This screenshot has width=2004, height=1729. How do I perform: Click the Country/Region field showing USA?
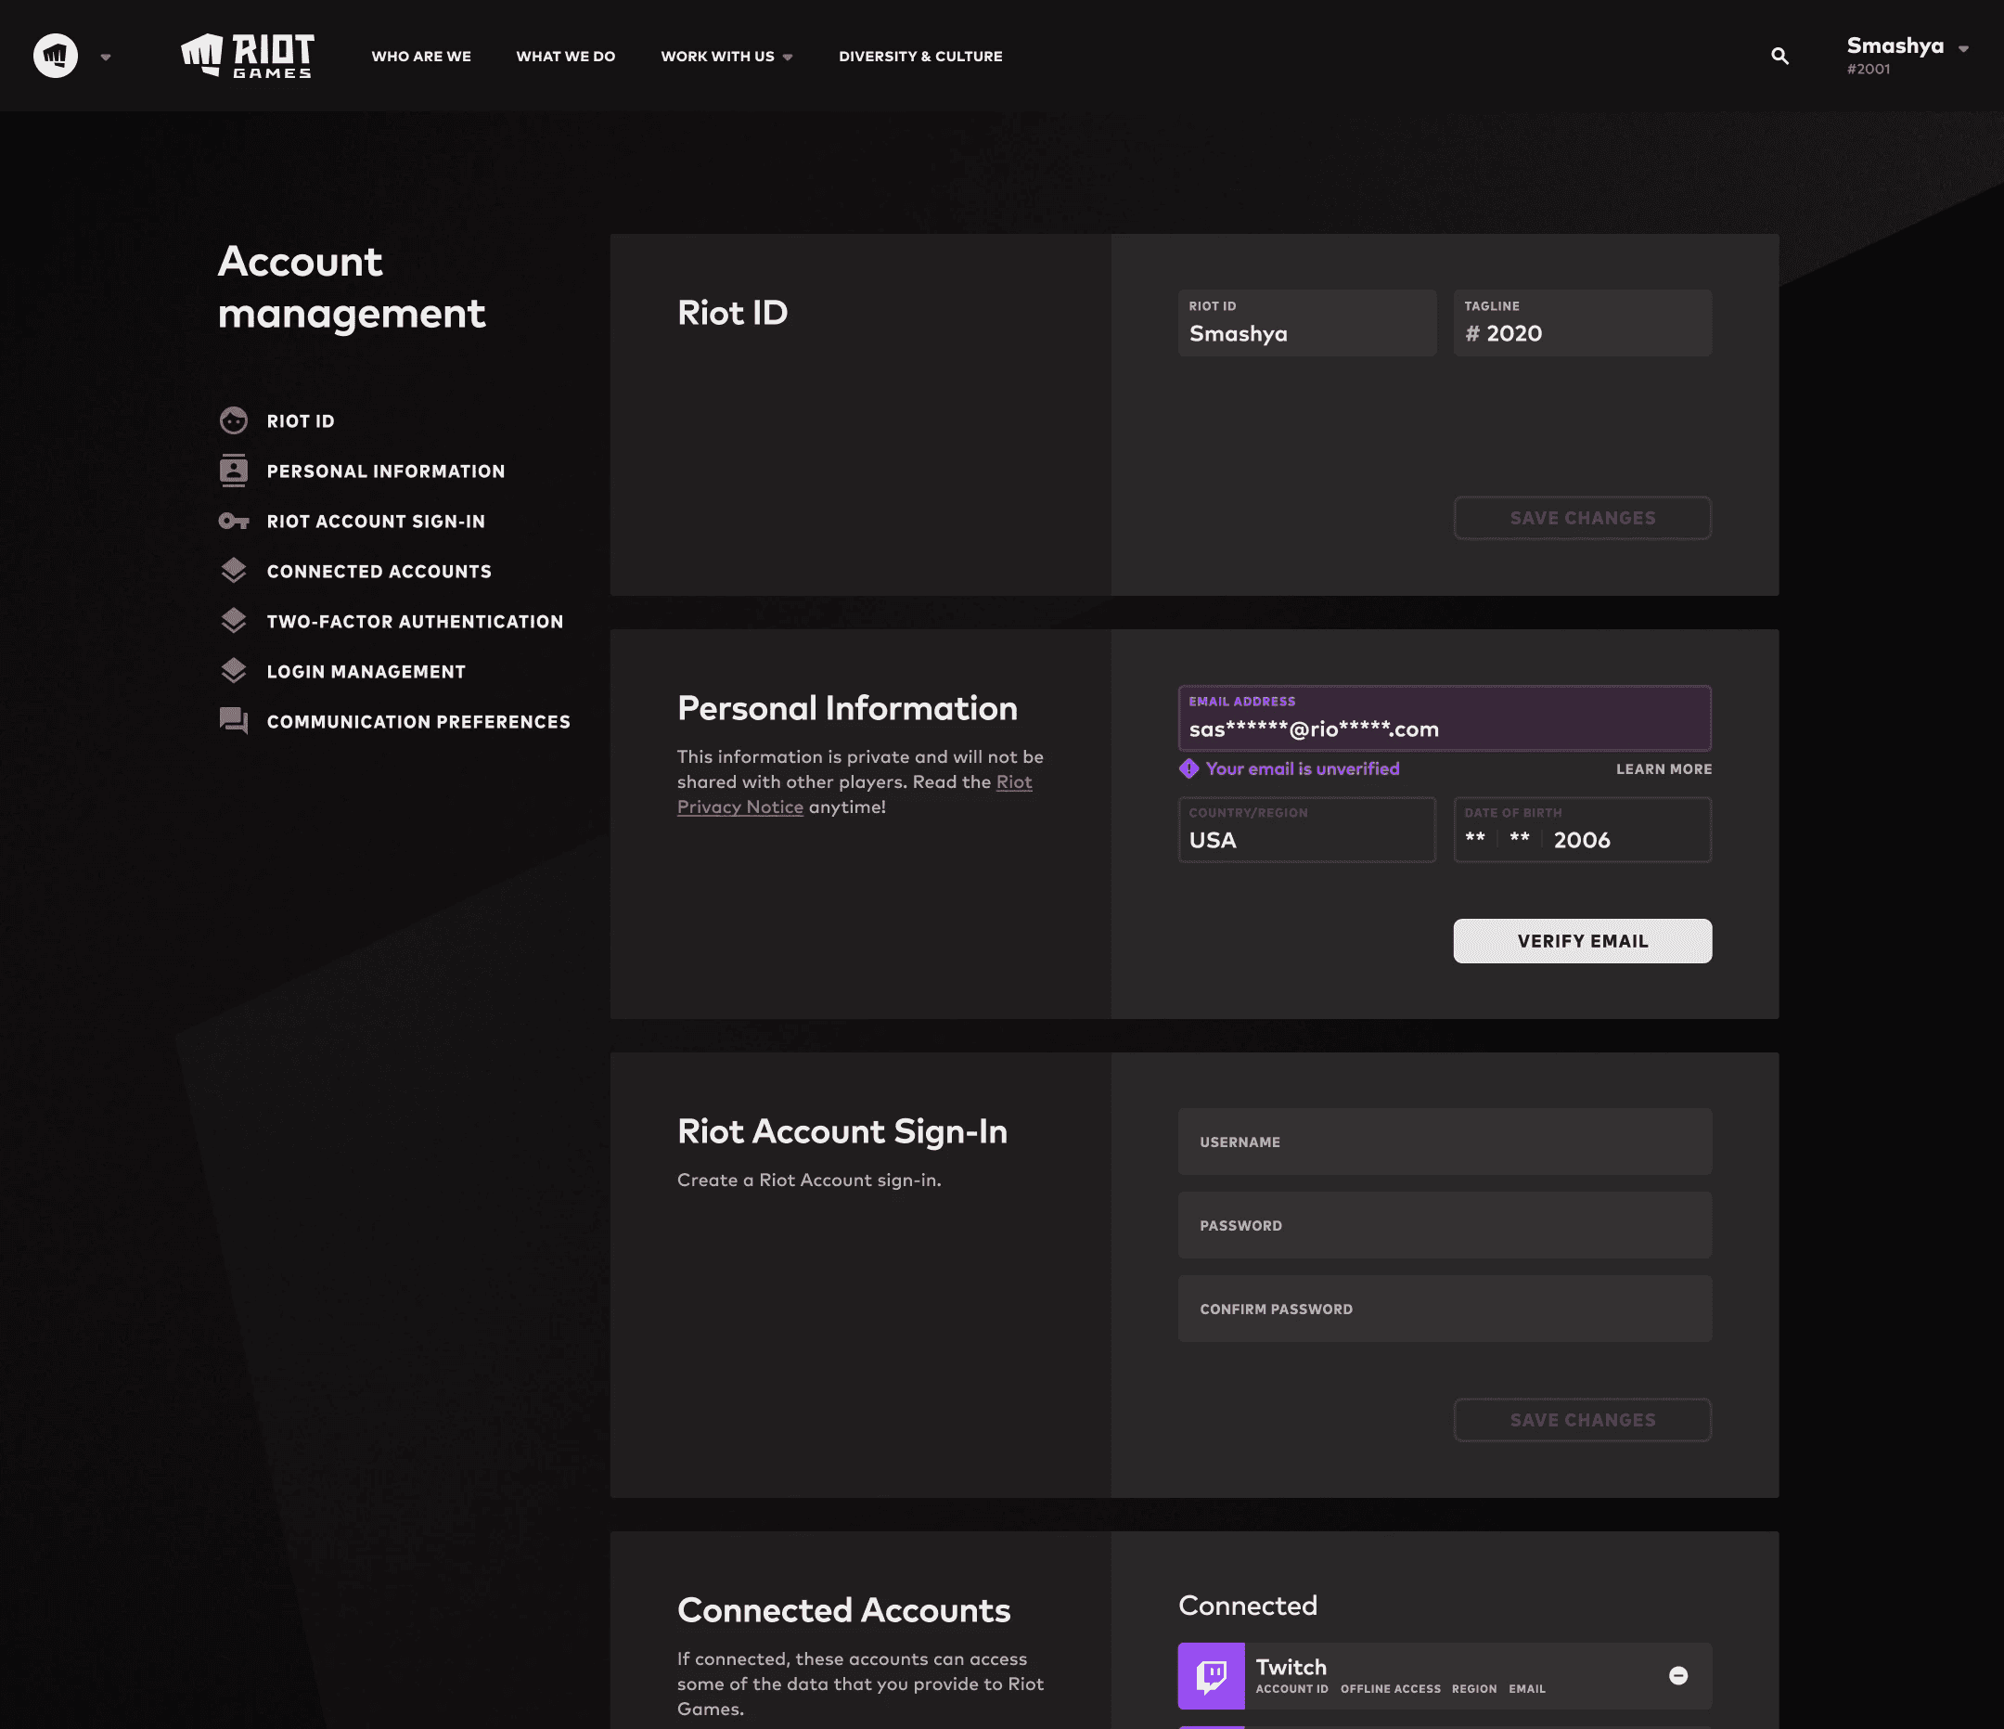pyautogui.click(x=1306, y=830)
